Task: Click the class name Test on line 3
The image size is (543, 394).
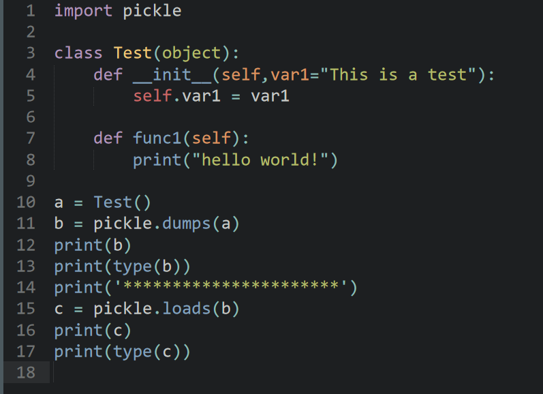Action: [x=133, y=53]
